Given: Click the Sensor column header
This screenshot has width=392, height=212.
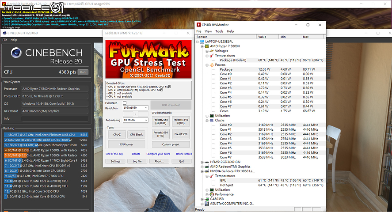Looking at the screenshot, I should tap(226, 37).
